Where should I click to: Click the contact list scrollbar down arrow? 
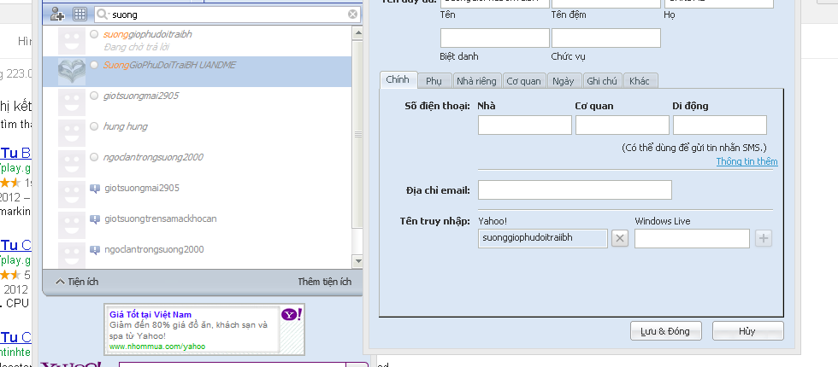(357, 261)
